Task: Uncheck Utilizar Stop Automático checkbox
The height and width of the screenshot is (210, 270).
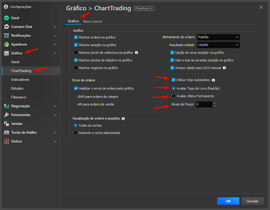Action: pyautogui.click(x=174, y=80)
